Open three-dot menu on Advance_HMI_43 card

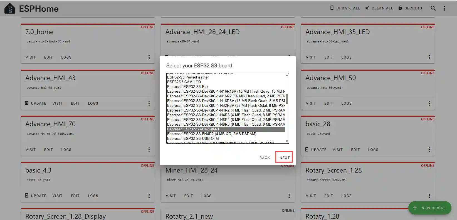click(x=149, y=103)
